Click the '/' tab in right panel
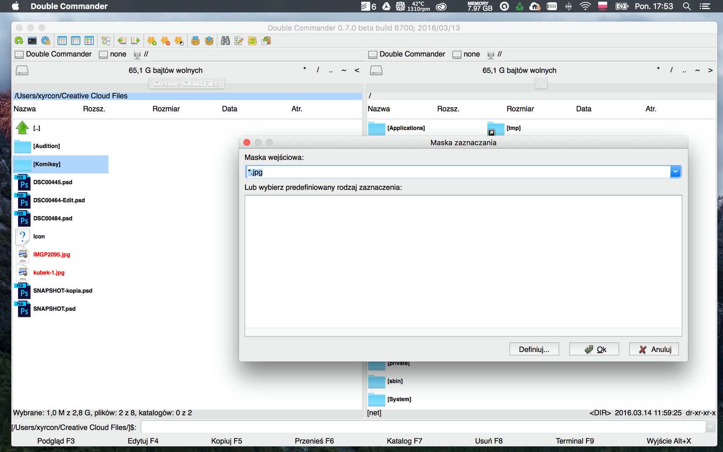723x452 pixels. click(541, 84)
